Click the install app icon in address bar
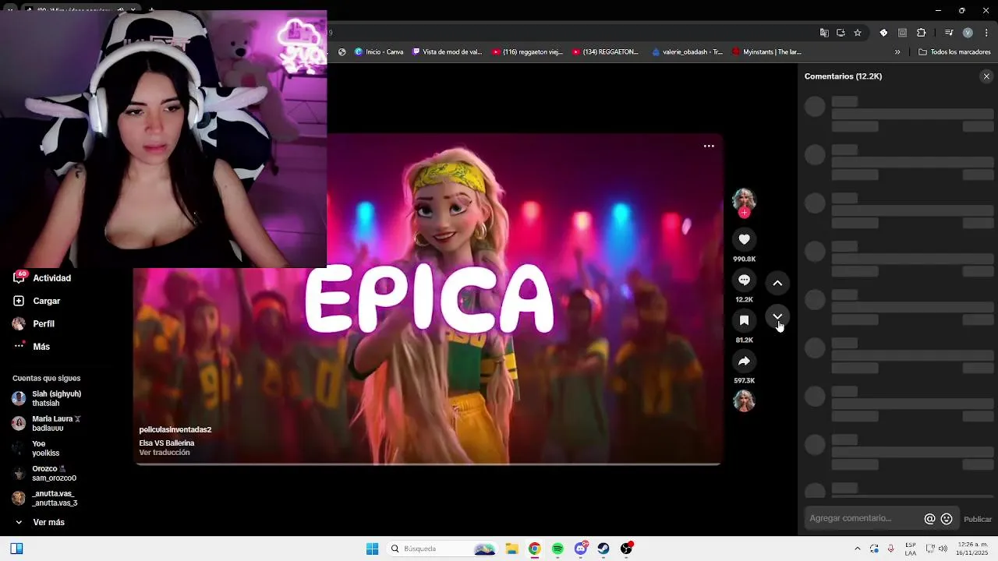 (x=841, y=33)
